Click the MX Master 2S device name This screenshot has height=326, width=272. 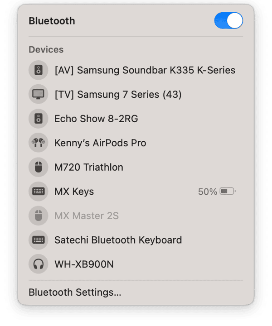(x=87, y=216)
